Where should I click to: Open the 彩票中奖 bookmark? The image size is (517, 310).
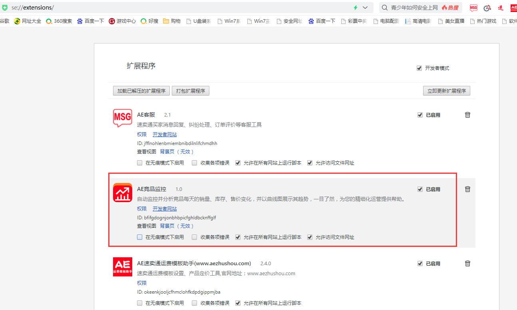coord(354,21)
